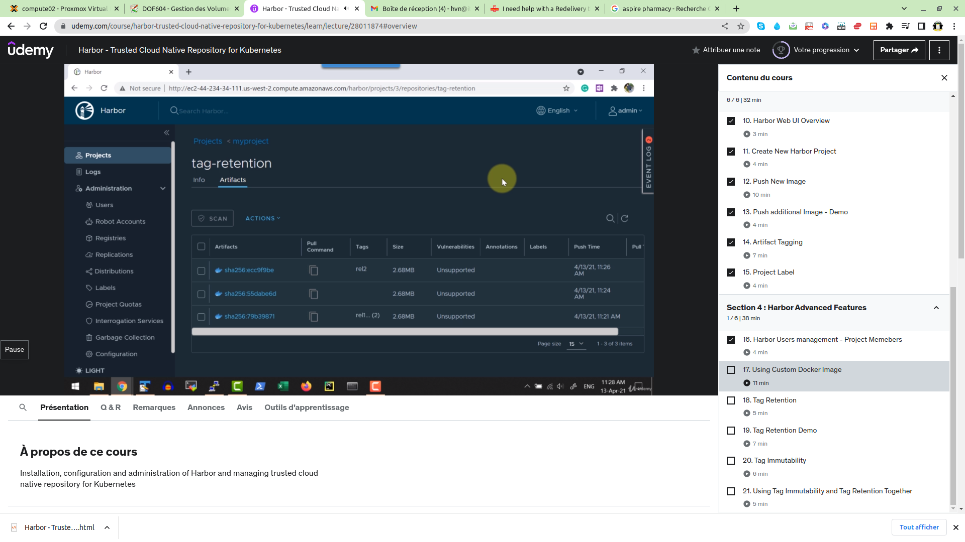Switch to the Présentation tab

(64, 408)
